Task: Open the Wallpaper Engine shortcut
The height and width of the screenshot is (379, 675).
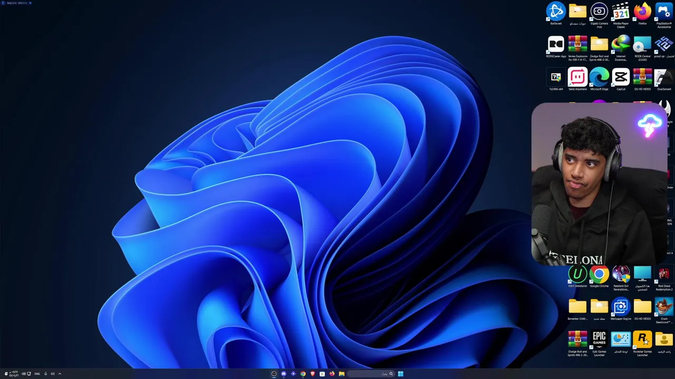Action: [x=621, y=309]
